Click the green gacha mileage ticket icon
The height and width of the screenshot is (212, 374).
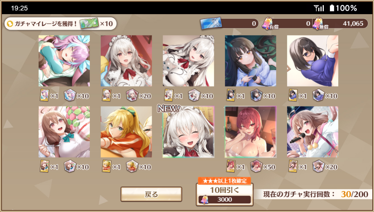pos(89,23)
